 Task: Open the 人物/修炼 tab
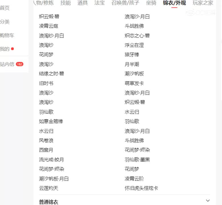44,3
